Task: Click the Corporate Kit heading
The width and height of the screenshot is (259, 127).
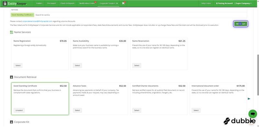Action: click(x=22, y=122)
